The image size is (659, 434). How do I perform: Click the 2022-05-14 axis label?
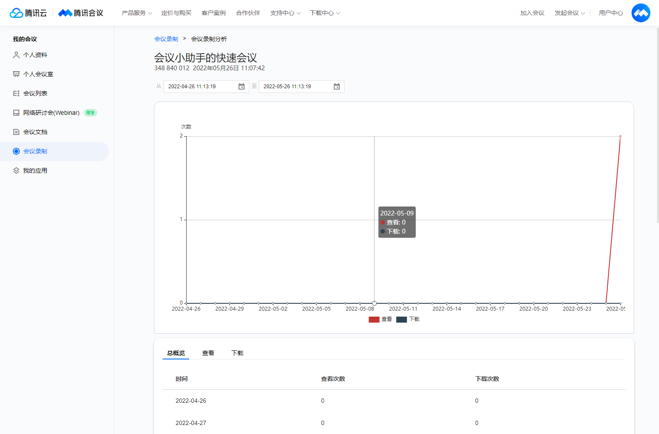pos(447,309)
